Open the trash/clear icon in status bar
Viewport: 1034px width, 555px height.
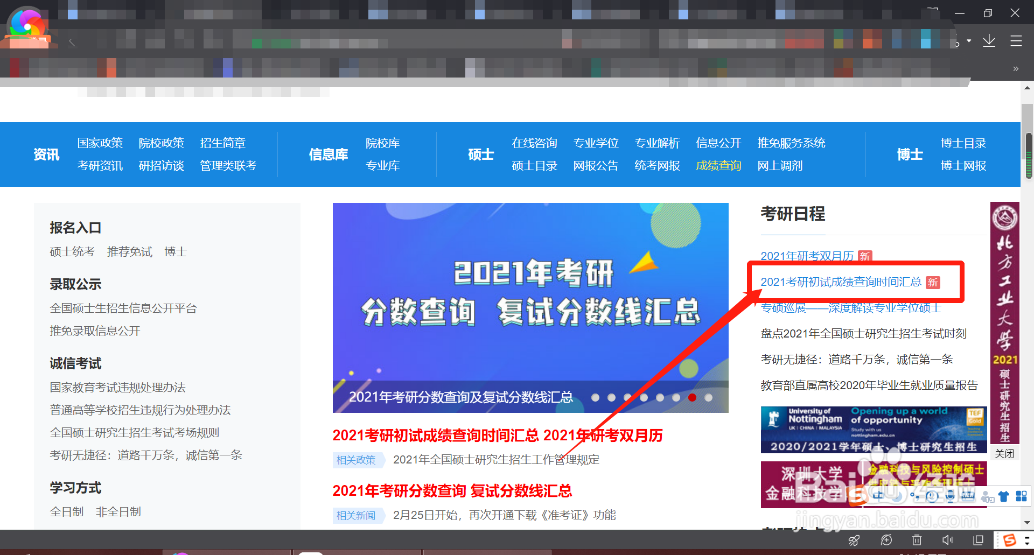coord(917,540)
